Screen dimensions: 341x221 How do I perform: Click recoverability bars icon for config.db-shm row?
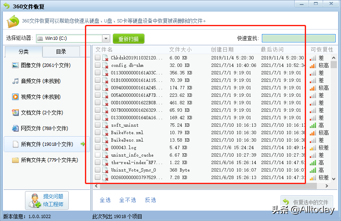[x=313, y=65]
